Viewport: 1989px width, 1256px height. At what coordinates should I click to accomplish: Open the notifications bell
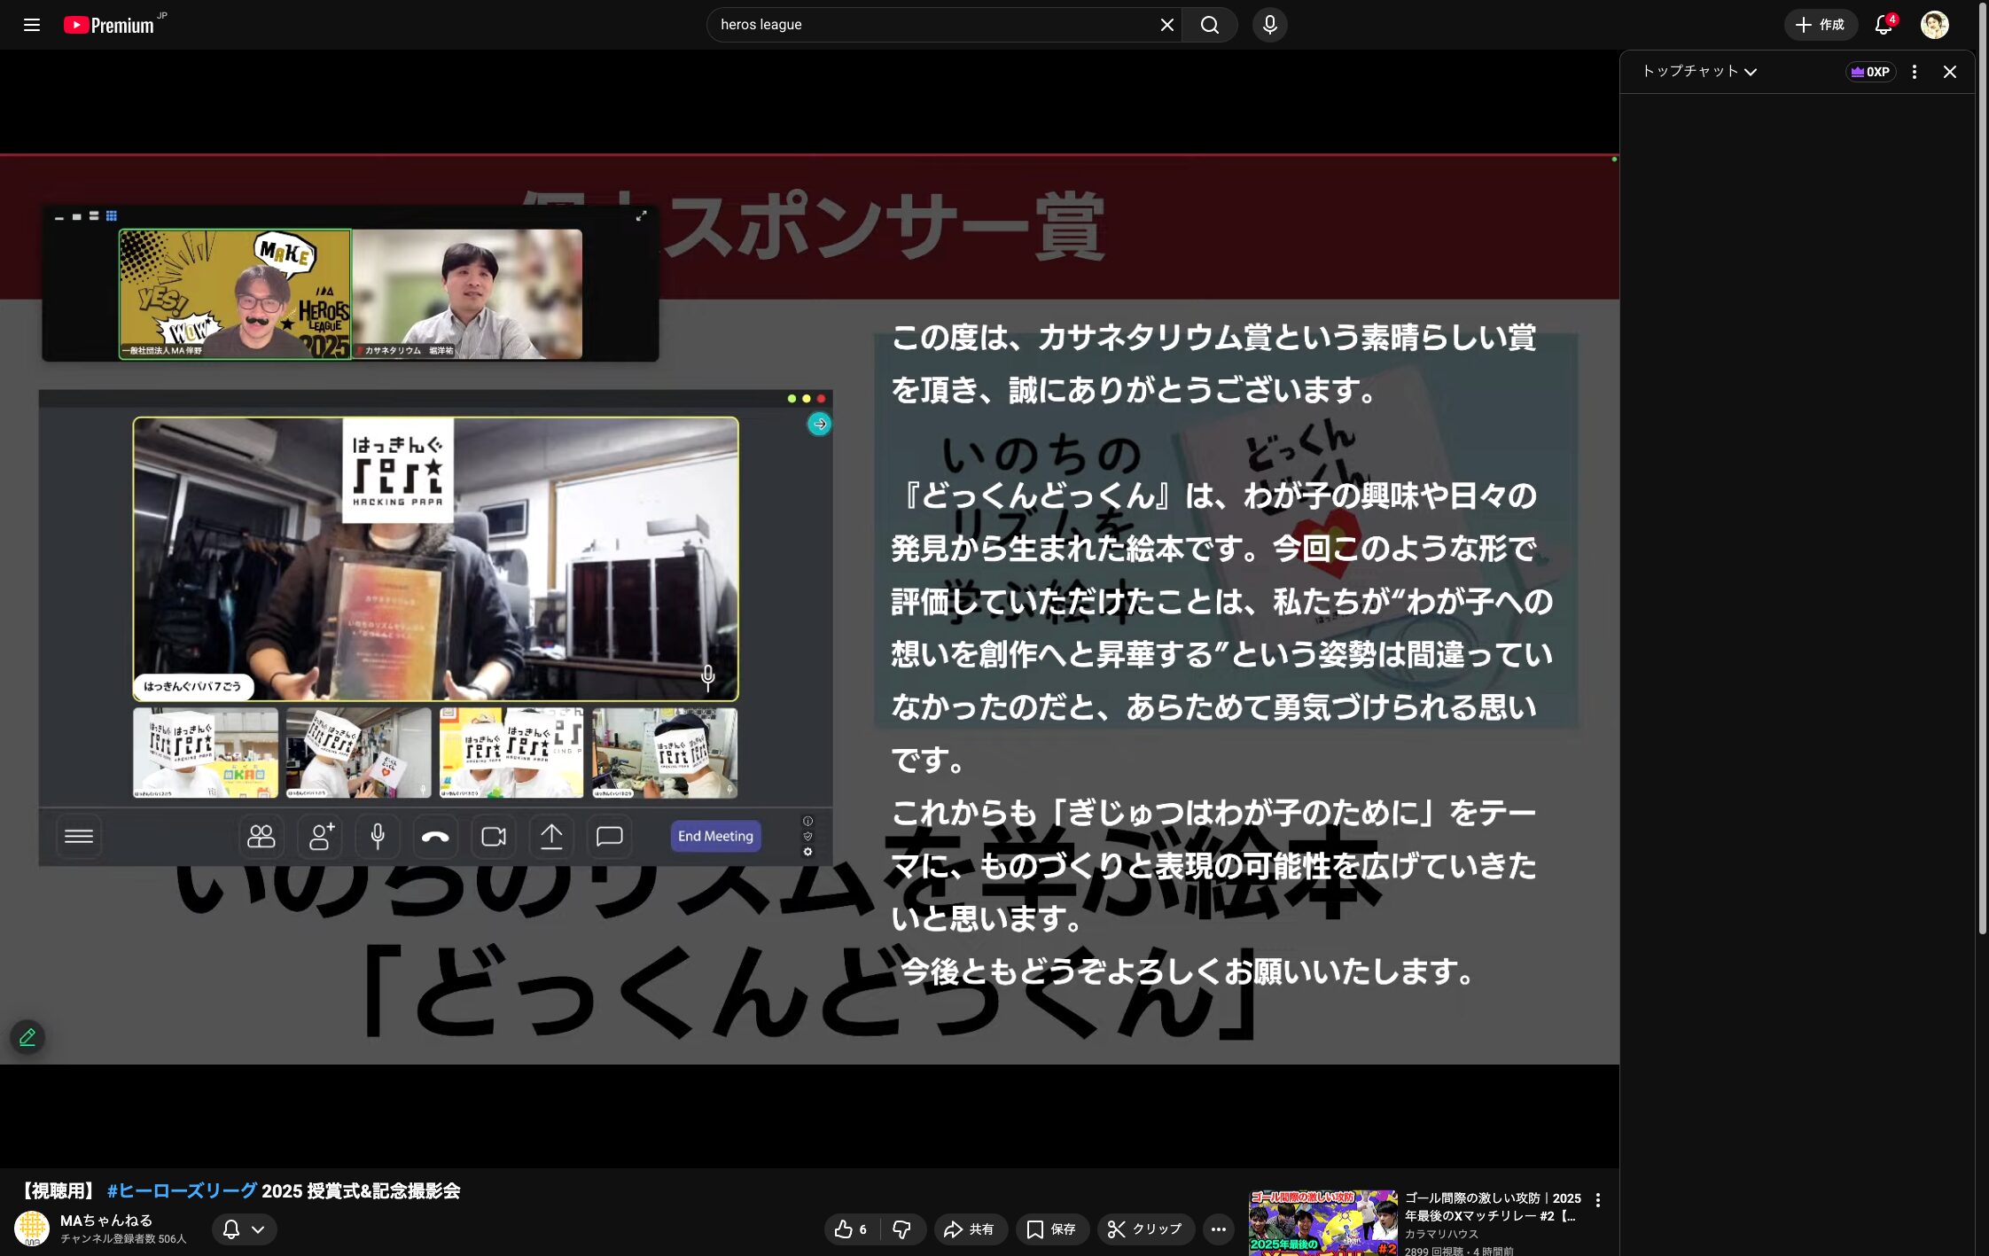(x=1883, y=25)
